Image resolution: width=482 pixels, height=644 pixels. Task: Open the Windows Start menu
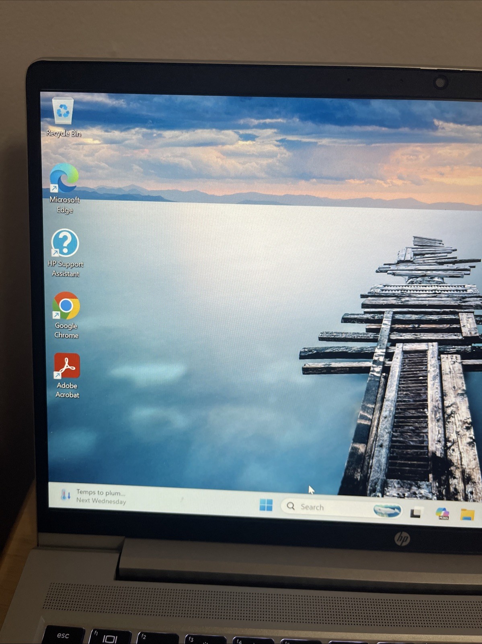266,504
